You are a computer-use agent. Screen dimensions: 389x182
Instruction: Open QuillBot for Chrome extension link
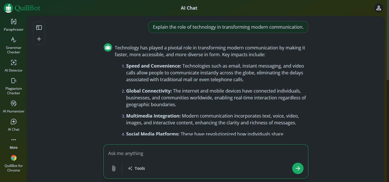pos(13,164)
